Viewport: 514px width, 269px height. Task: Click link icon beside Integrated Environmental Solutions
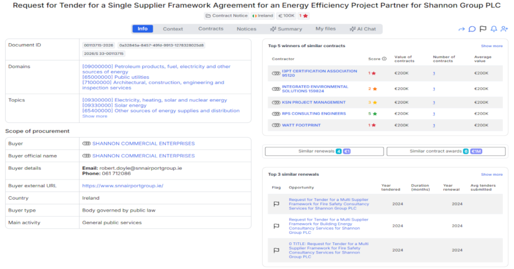click(276, 89)
